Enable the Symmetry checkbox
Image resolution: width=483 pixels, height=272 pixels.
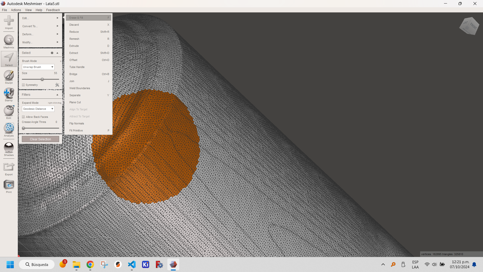(x=23, y=85)
